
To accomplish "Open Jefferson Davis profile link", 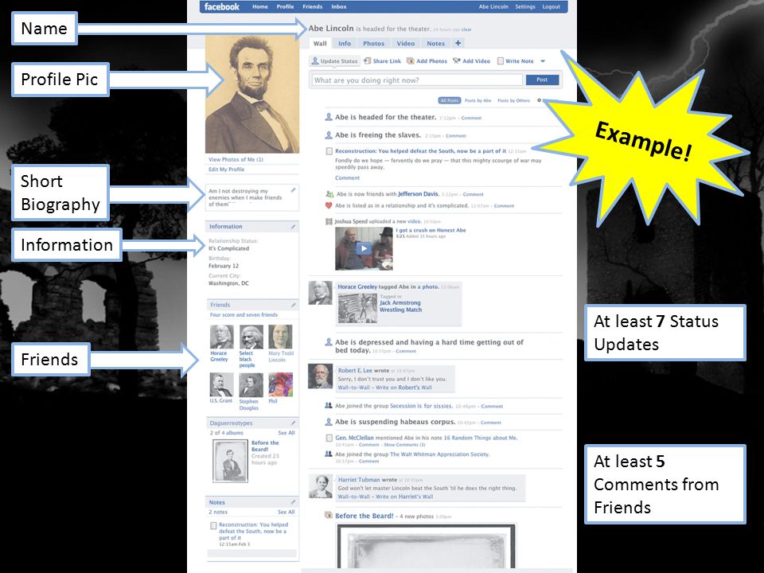I will [418, 194].
